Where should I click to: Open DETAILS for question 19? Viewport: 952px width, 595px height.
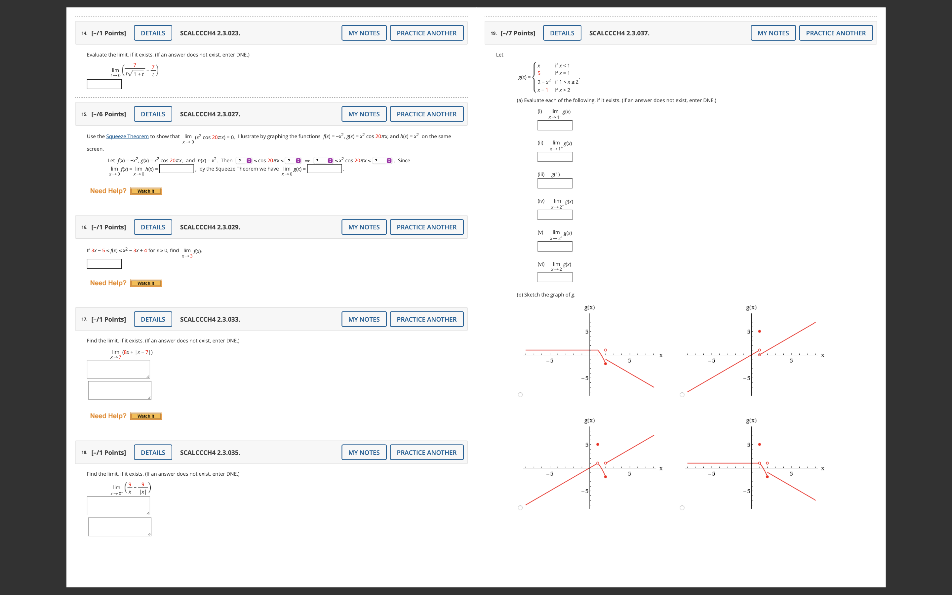click(562, 33)
